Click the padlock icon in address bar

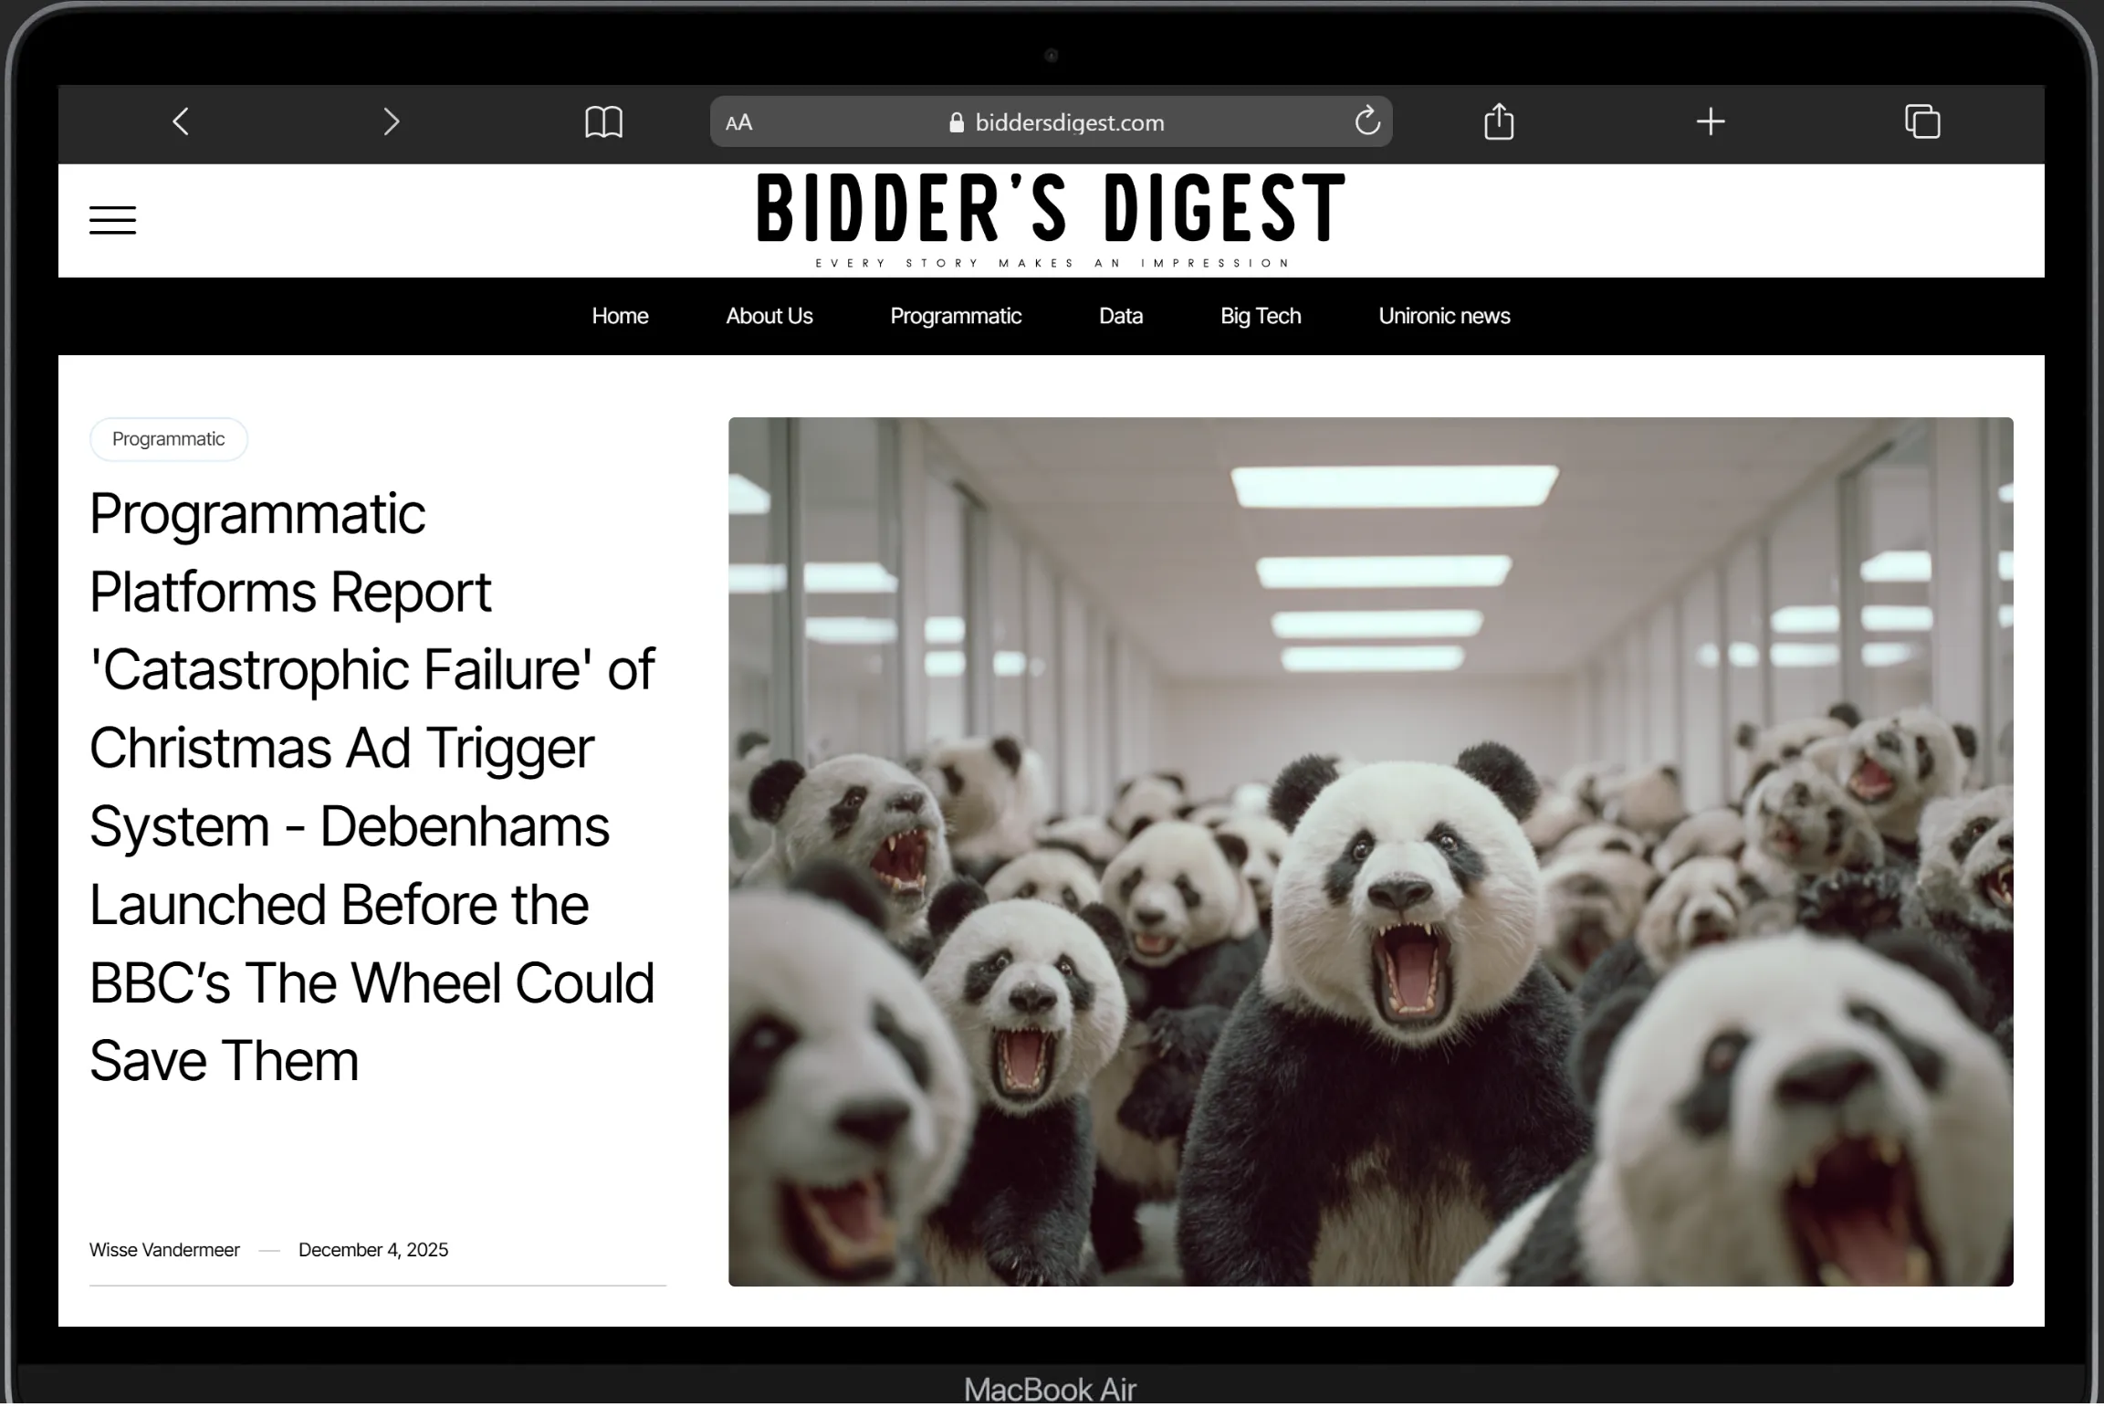tap(957, 122)
